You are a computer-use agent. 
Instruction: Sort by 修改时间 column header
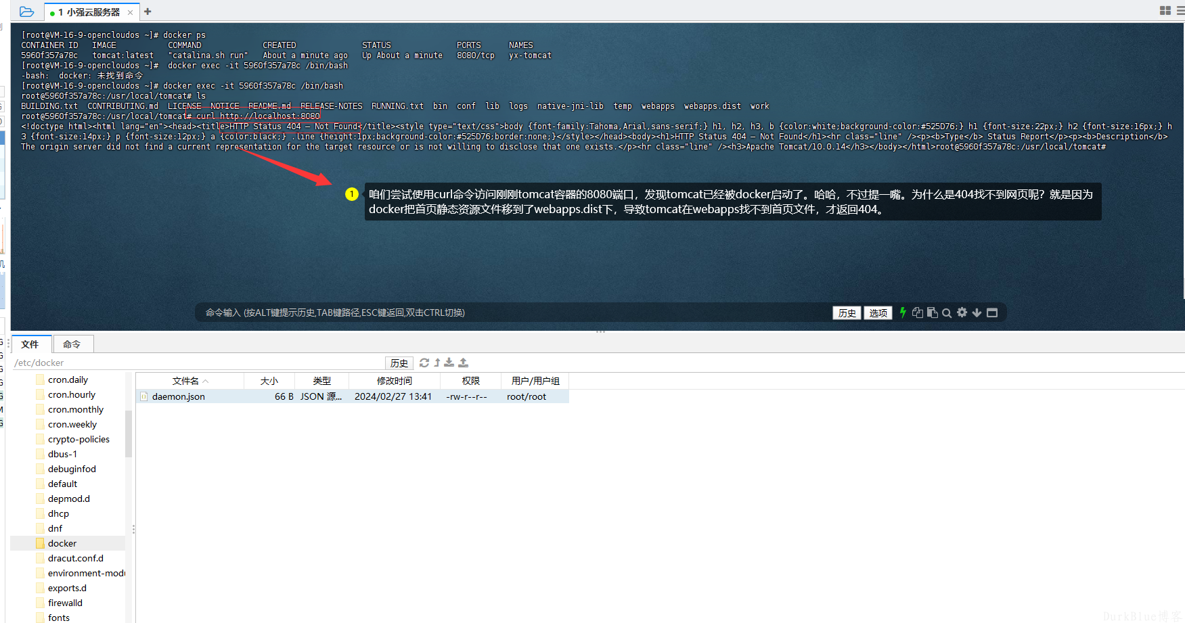click(x=395, y=381)
